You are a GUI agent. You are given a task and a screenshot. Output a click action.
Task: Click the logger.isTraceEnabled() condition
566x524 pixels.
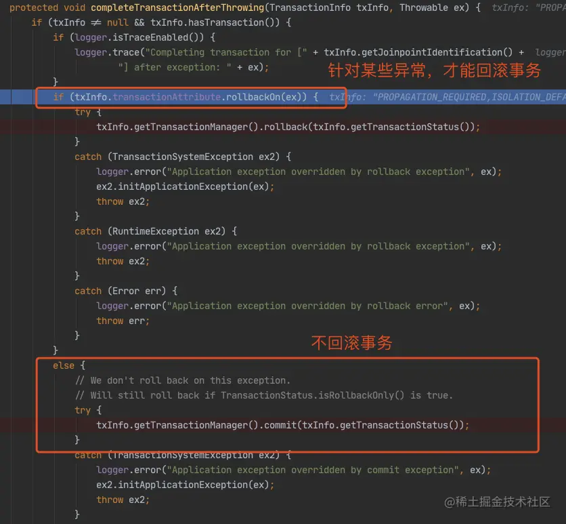tap(139, 37)
